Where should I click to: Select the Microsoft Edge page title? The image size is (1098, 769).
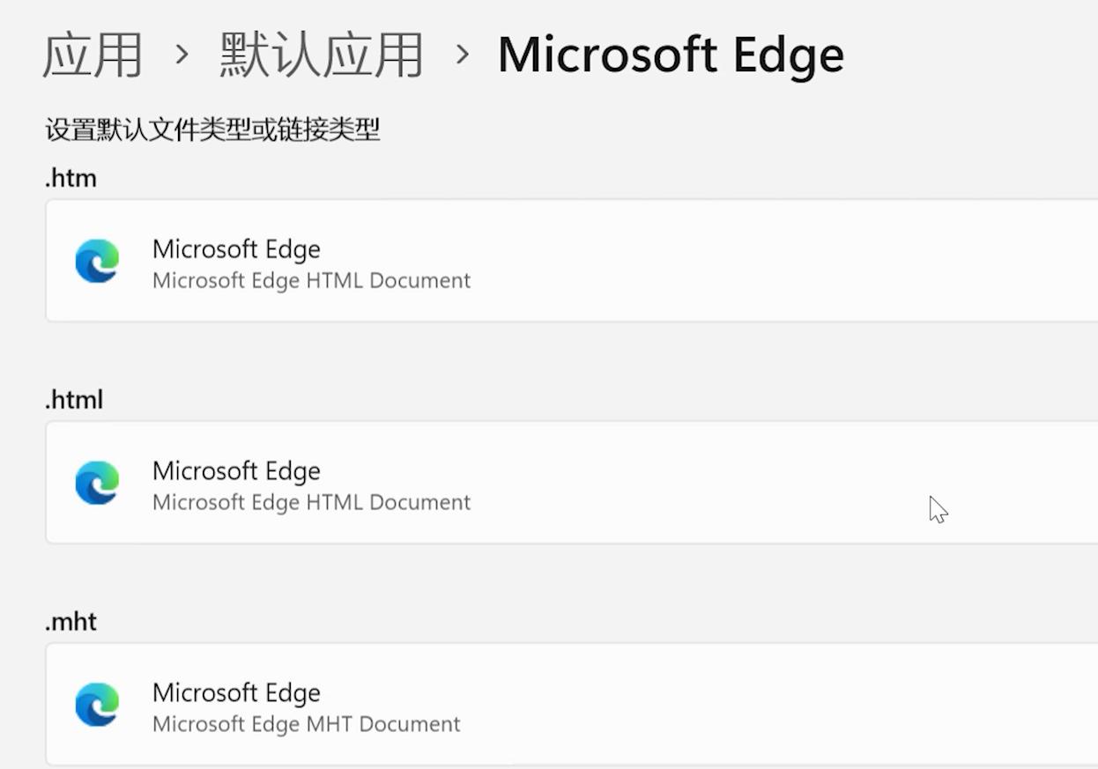point(671,55)
